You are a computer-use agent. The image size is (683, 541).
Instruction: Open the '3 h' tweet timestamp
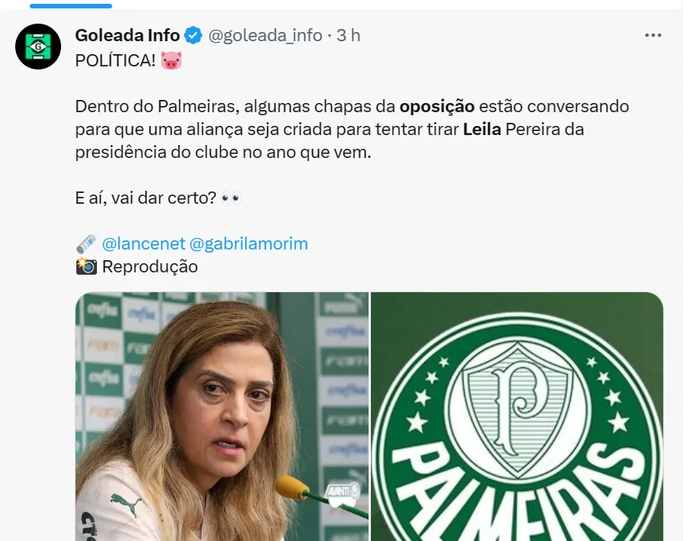tap(349, 35)
